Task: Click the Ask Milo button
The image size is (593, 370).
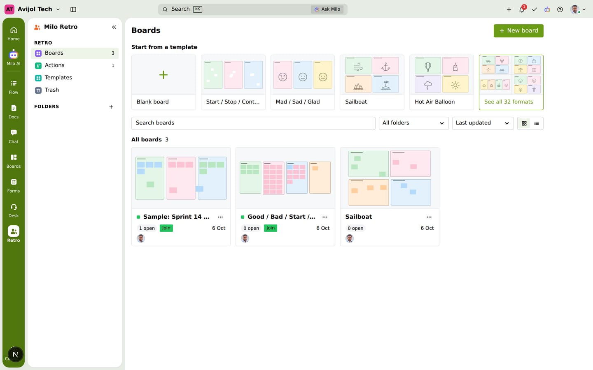Action: click(x=328, y=9)
